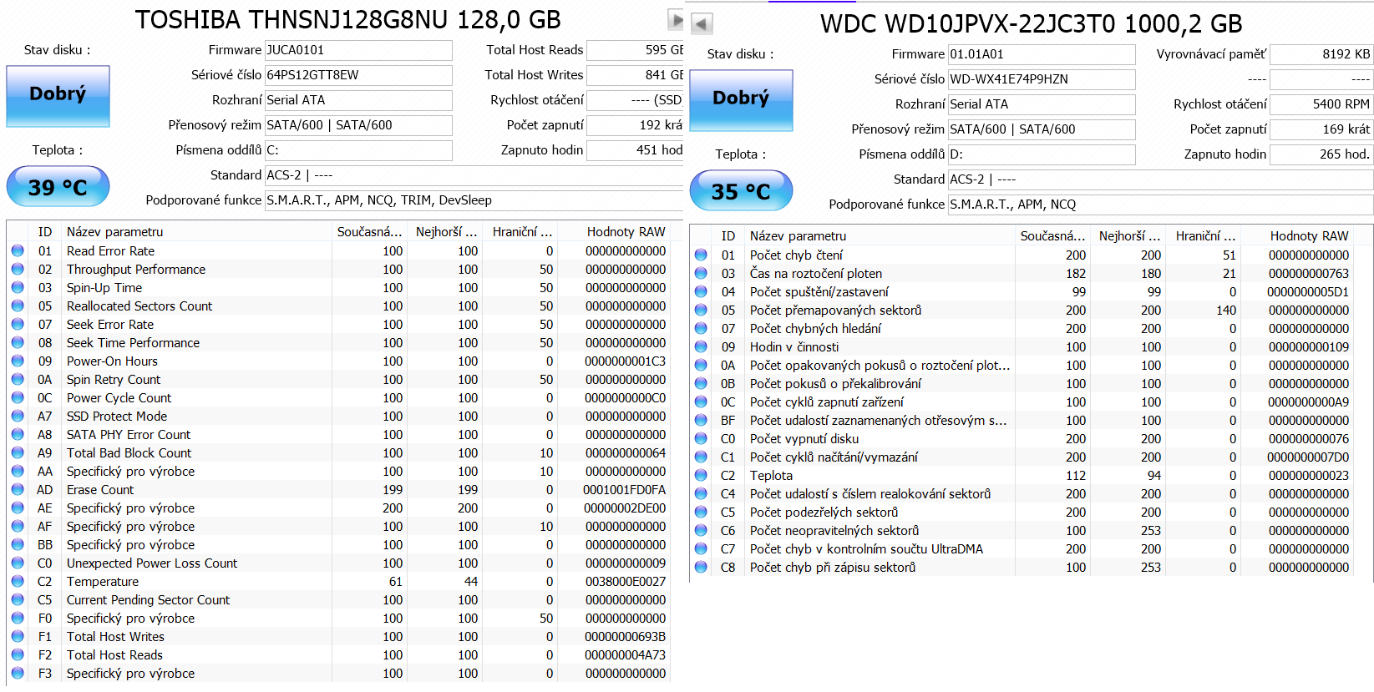Click the Počet chyb při zápisu sektorů row name

pyautogui.click(x=833, y=568)
